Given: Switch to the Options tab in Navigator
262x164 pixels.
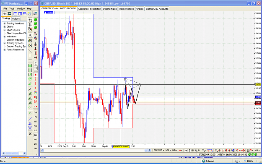Looking at the screenshot, I should (16, 18).
